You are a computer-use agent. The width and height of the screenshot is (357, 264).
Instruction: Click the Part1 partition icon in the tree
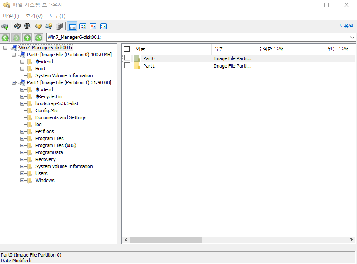point(23,82)
